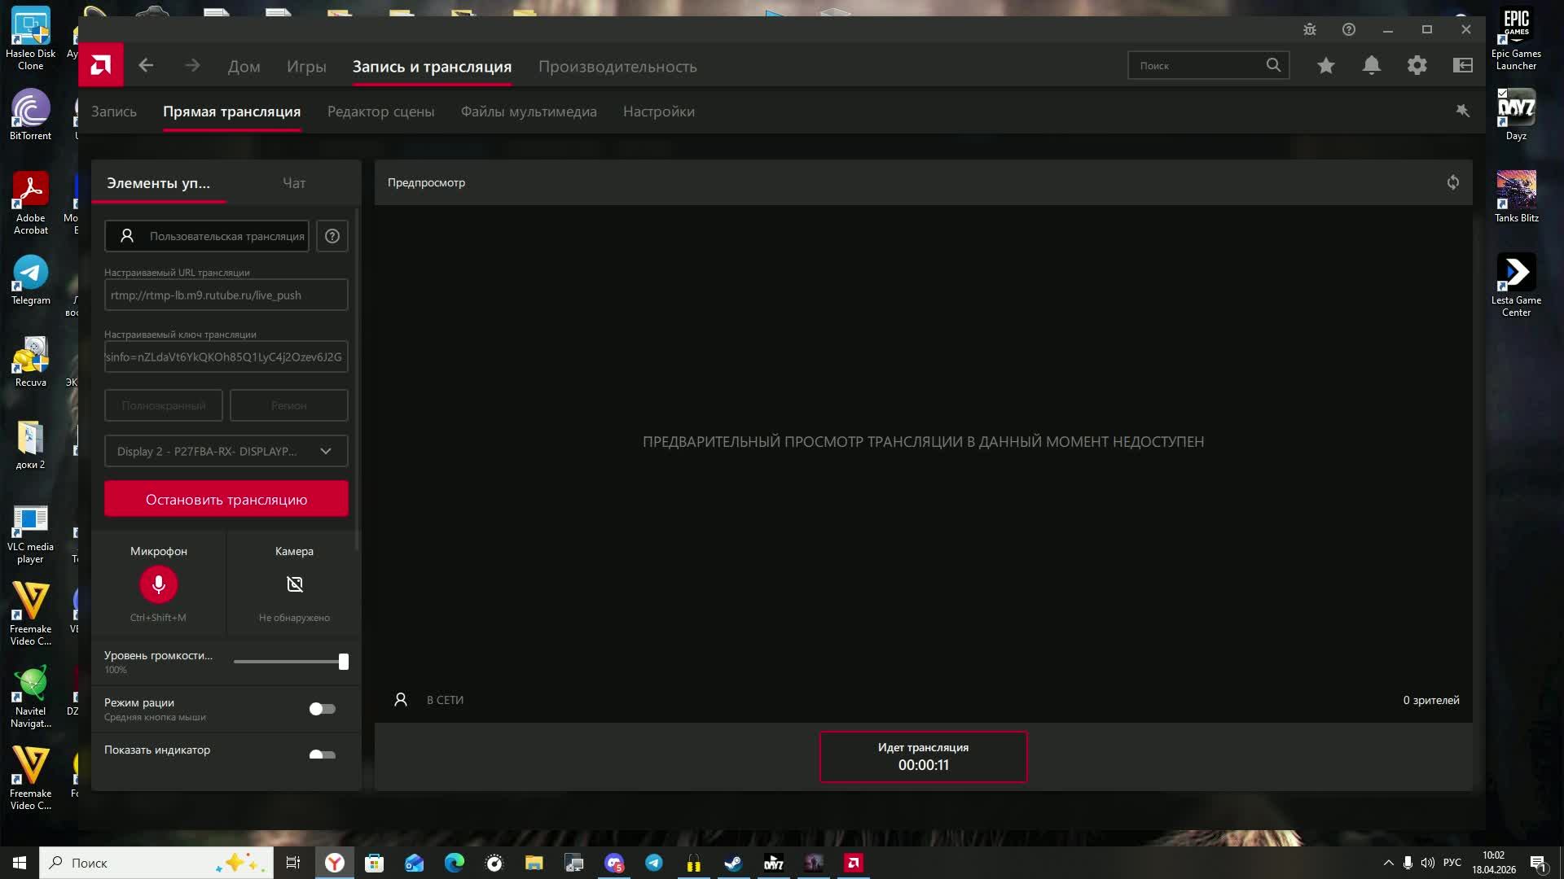Open favorites star icon
1564x879 pixels.
click(x=1325, y=65)
